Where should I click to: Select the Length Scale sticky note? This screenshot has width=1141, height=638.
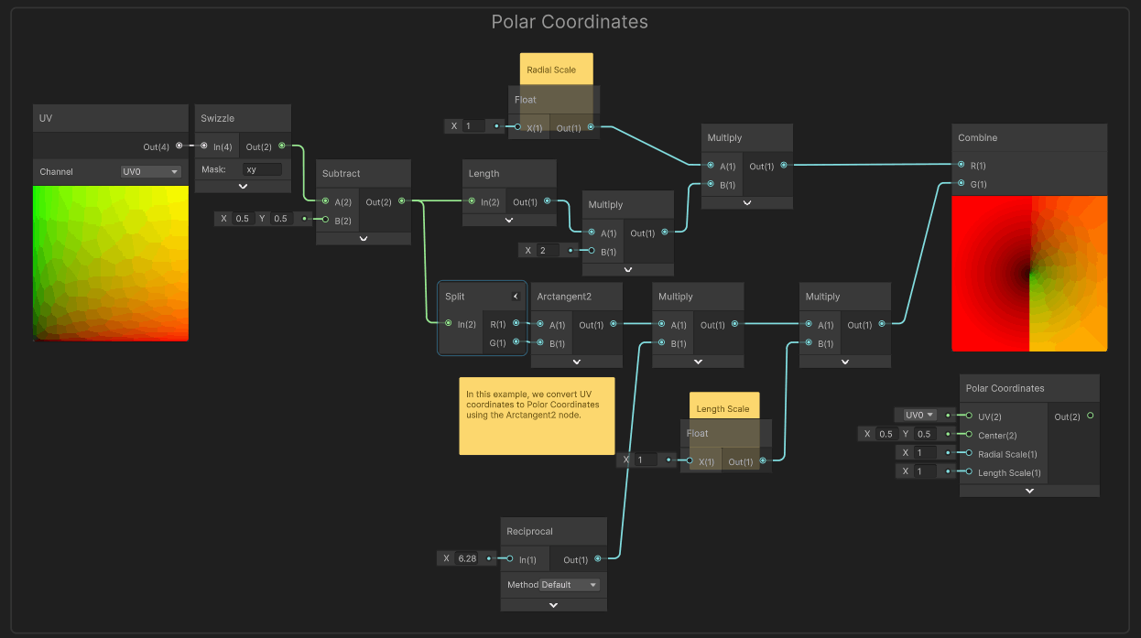724,406
